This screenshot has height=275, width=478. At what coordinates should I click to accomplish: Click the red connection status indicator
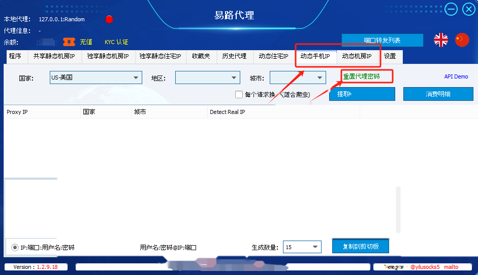point(109,19)
